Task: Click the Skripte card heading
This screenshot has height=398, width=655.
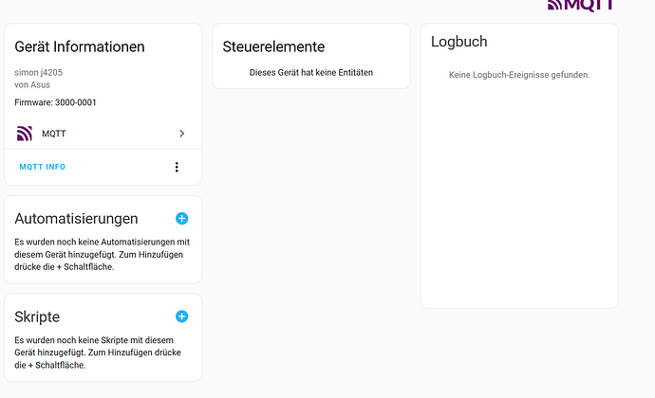Action: (x=37, y=317)
